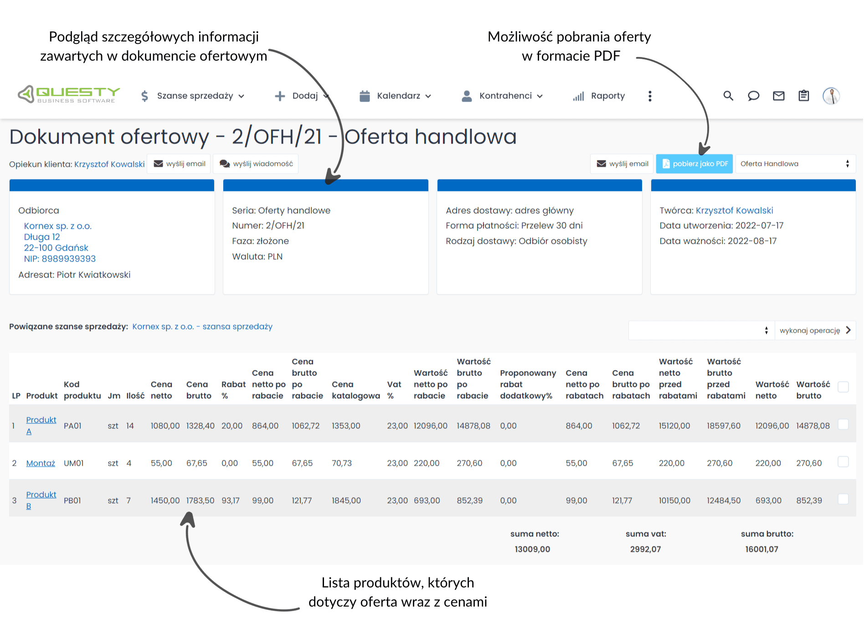Screen dimensions: 864x638
Task: Open the Produkt A link
Action: click(x=41, y=426)
